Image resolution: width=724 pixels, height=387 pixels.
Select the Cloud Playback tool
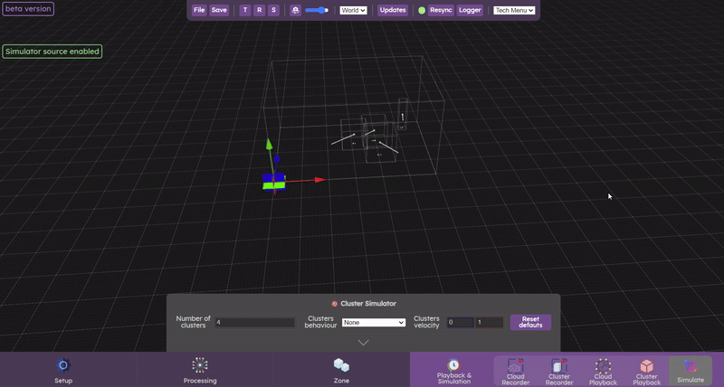pyautogui.click(x=603, y=366)
